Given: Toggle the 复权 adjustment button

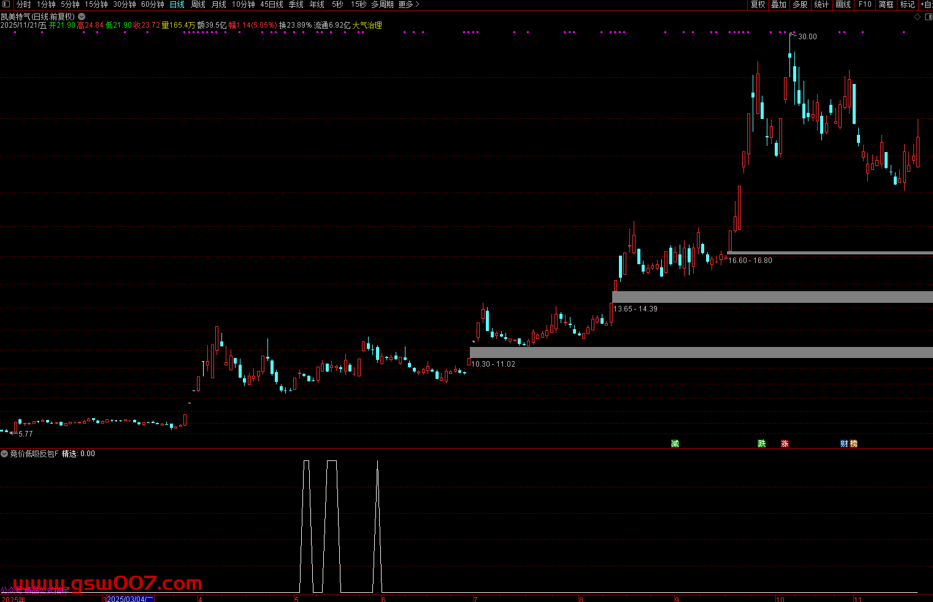Looking at the screenshot, I should point(758,4).
